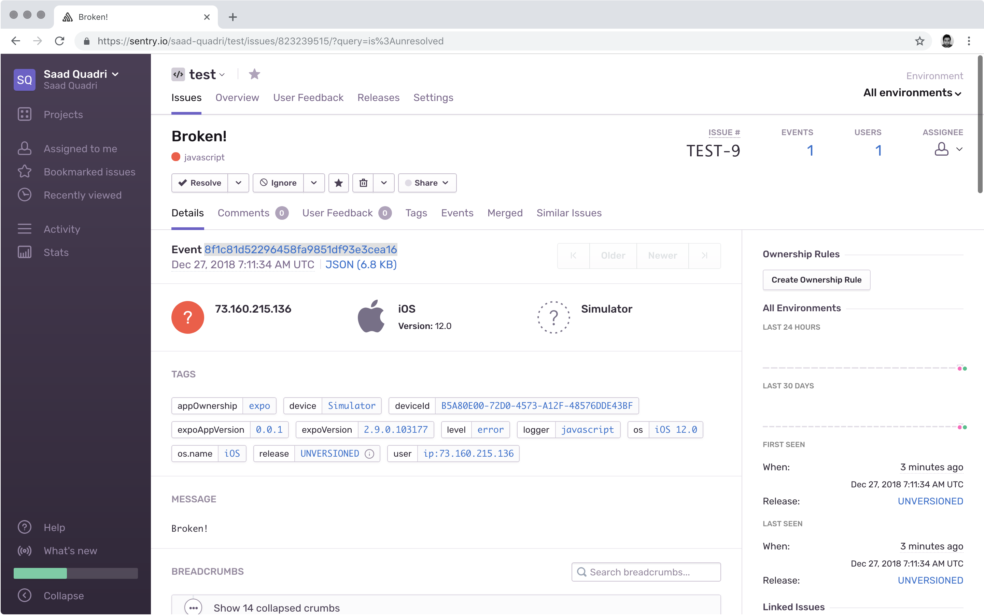
Task: Click the green progress bar above Collapse
Action: pyautogui.click(x=40, y=573)
